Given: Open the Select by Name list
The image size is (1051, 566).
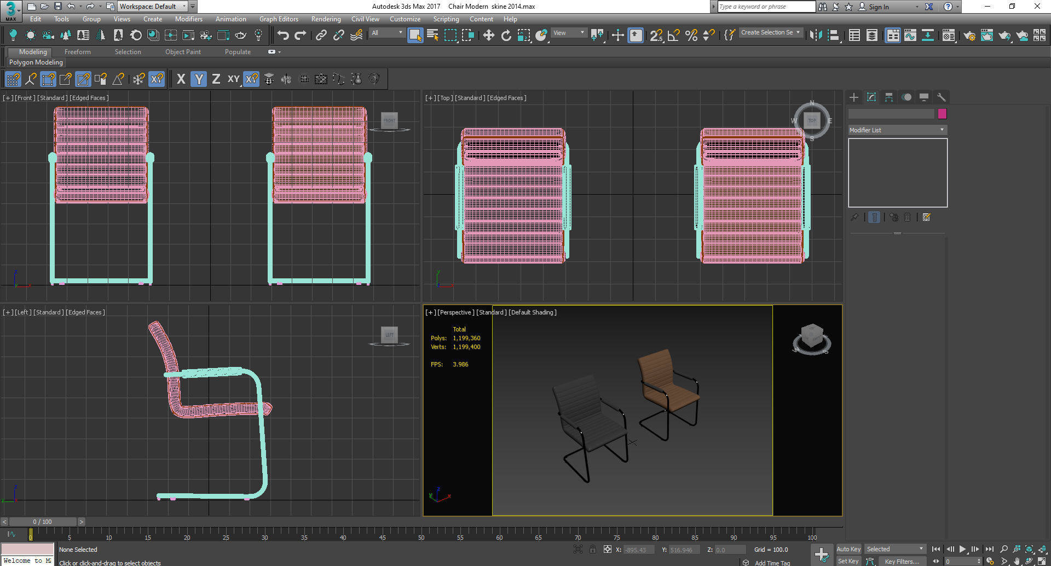Looking at the screenshot, I should pos(433,36).
